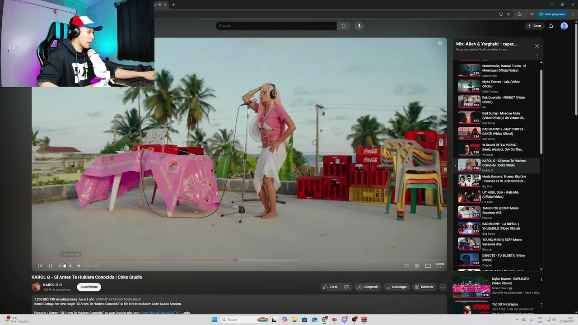Select María Becerra, Trueno, Big One video

pos(496,181)
